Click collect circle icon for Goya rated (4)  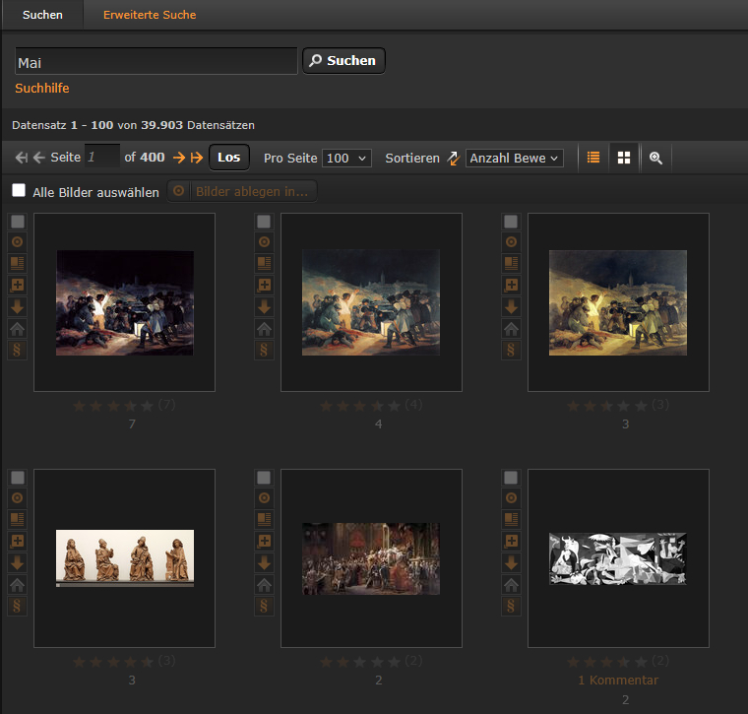pyautogui.click(x=264, y=242)
